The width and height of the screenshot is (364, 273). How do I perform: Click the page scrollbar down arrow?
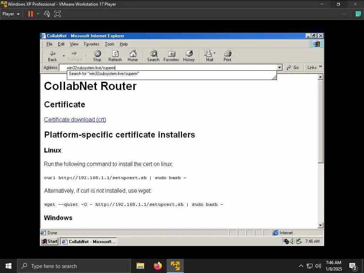point(321,225)
